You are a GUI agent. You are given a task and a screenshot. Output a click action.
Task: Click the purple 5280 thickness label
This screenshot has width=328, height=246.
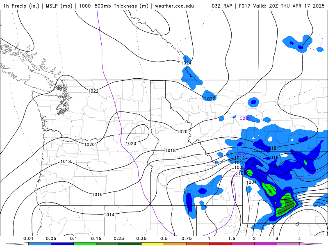(245, 118)
